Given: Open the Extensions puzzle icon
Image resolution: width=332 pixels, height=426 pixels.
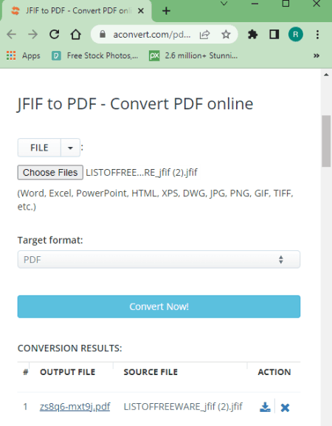Looking at the screenshot, I should pyautogui.click(x=253, y=35).
